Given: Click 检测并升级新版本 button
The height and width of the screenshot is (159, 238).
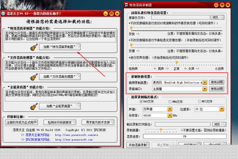Looking at the screenshot, I should point(60,122).
